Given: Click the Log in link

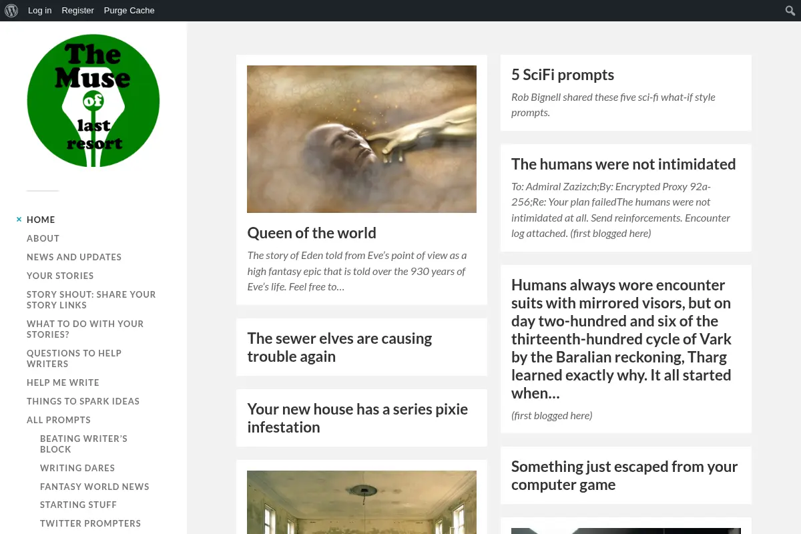Looking at the screenshot, I should click(40, 11).
